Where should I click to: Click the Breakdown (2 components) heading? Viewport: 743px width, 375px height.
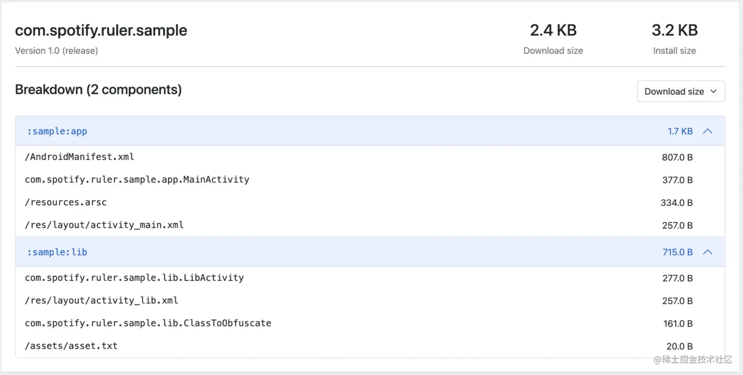(x=98, y=90)
